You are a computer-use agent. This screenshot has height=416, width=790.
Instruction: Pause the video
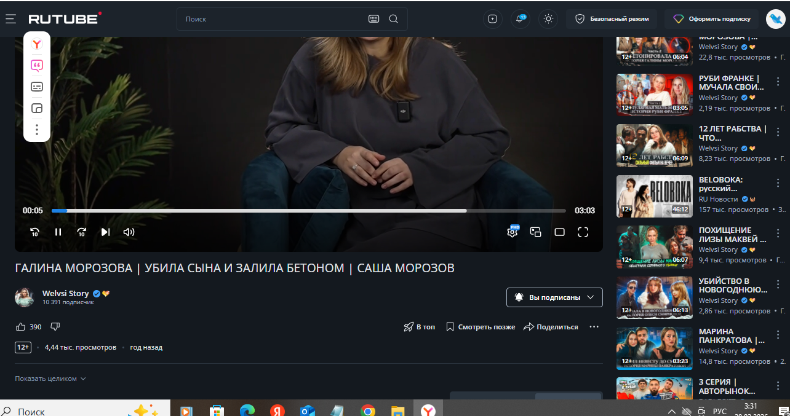pos(58,232)
